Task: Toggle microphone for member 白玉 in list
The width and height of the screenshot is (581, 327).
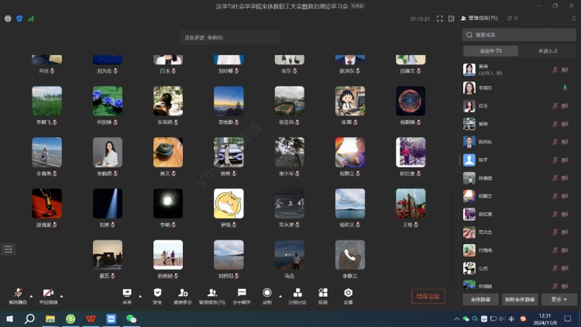Action: (555, 105)
